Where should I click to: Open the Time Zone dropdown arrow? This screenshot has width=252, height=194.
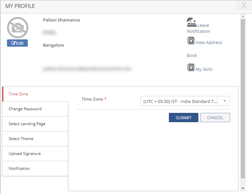[x=224, y=101]
